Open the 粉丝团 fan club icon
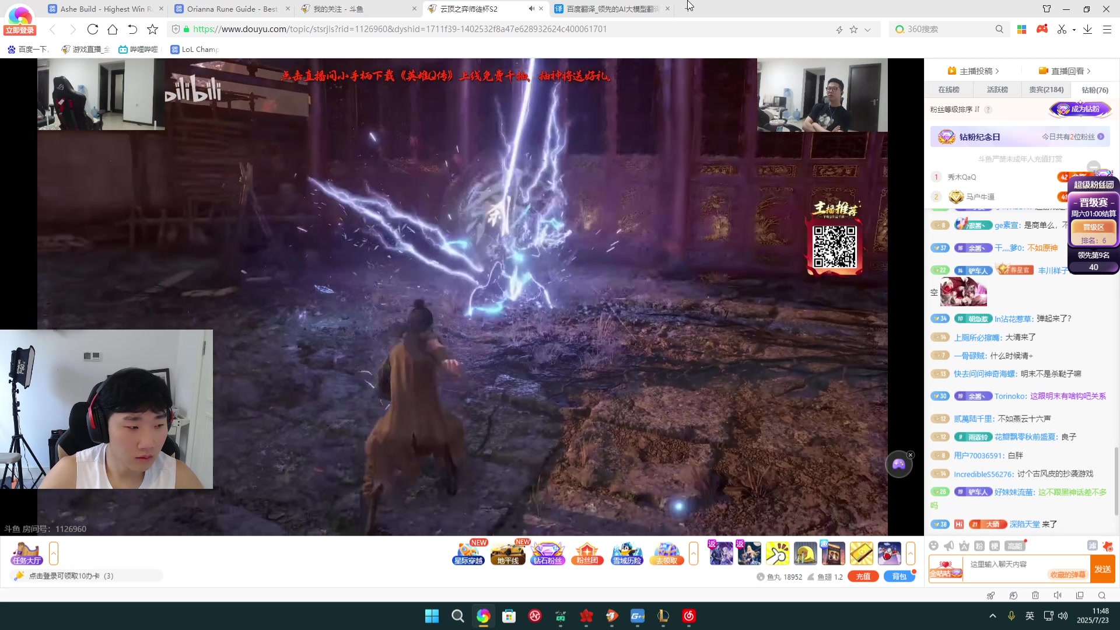 (587, 553)
